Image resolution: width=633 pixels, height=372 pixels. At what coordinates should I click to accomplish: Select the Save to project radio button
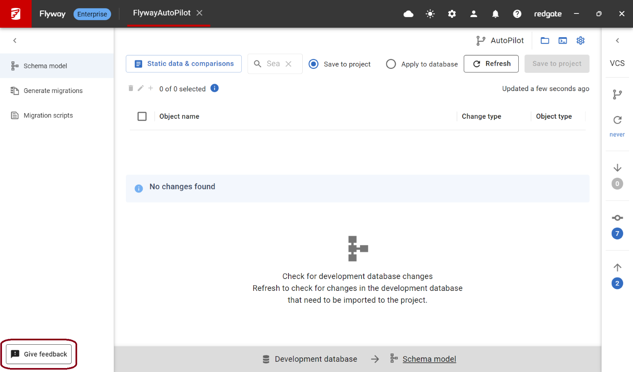tap(313, 64)
